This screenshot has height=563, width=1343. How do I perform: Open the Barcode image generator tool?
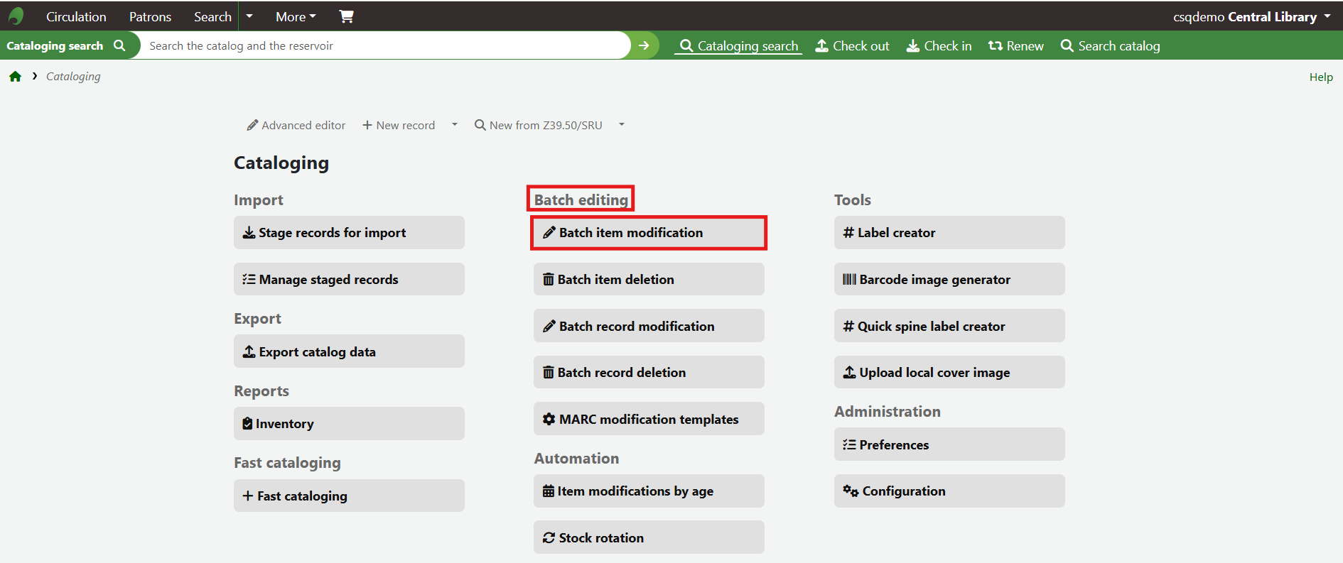[949, 280]
